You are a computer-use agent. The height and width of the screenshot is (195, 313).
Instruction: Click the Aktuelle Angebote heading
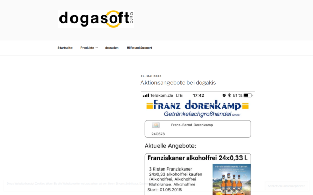point(170,146)
